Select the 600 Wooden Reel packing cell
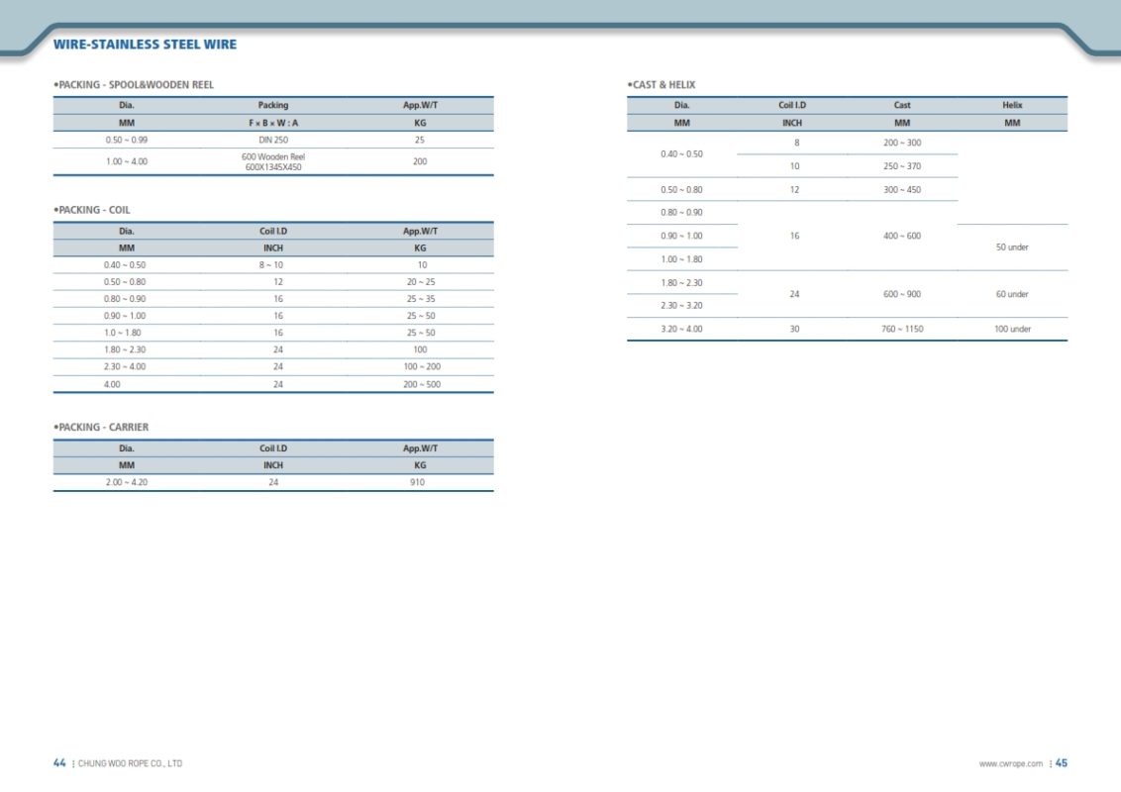 pos(273,161)
